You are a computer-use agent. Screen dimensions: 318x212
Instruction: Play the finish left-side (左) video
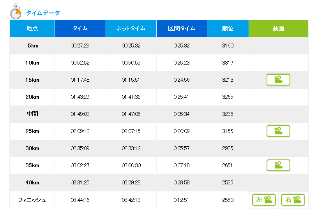(264, 200)
